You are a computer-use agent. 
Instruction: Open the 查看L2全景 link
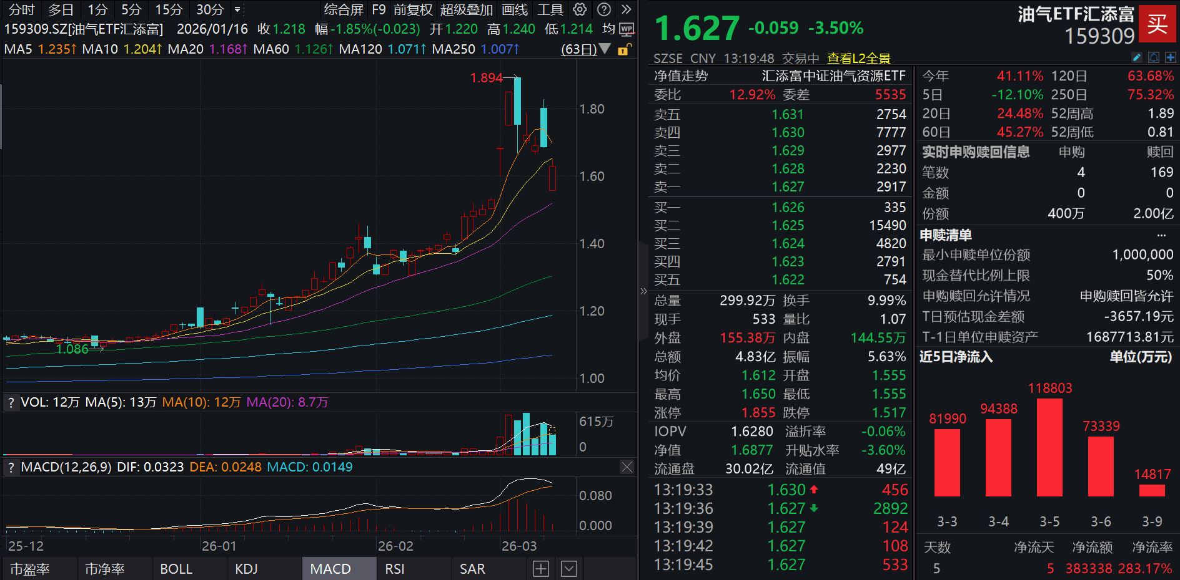coord(858,58)
